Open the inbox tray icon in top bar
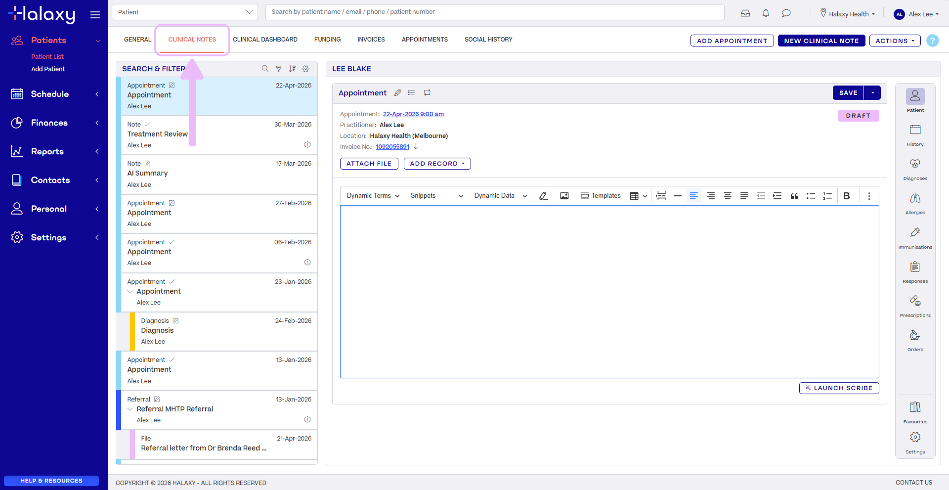Viewport: 949px width, 490px height. 745,13
